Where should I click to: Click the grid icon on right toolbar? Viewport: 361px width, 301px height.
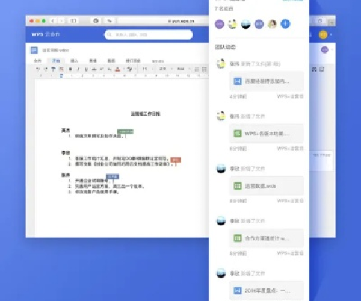(314, 69)
